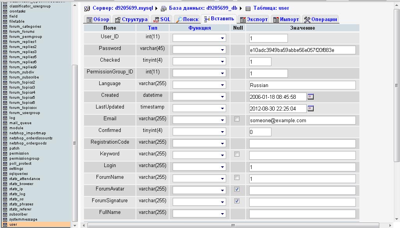Switch to the Структура tab
The image size is (400, 228).
(131, 19)
